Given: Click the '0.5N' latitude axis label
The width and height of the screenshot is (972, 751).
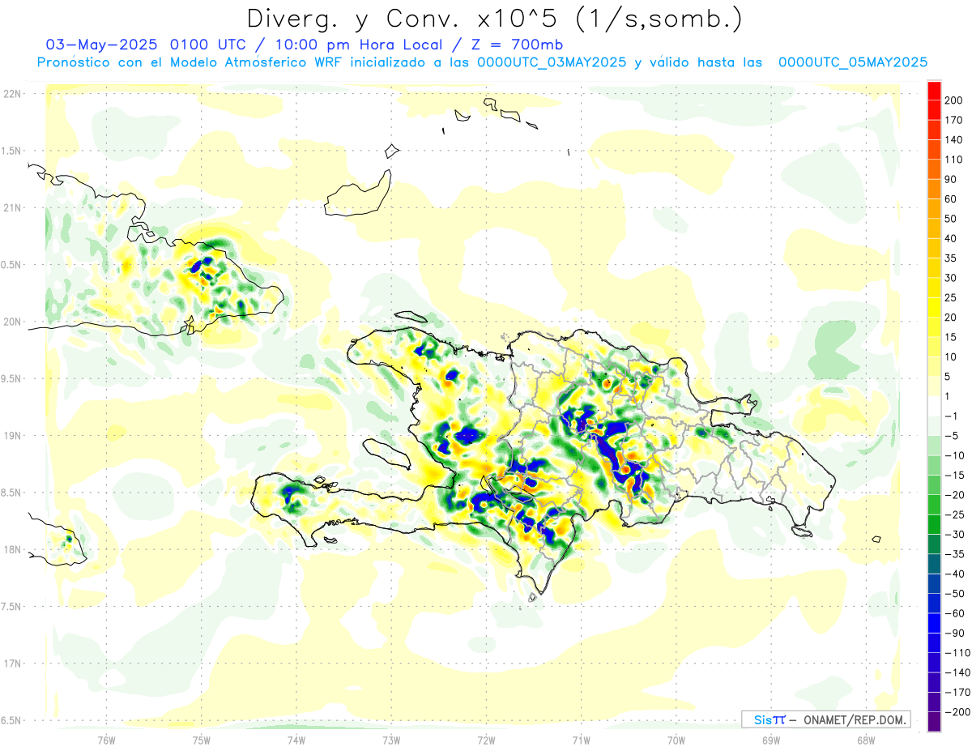Looking at the screenshot, I should (x=11, y=265).
